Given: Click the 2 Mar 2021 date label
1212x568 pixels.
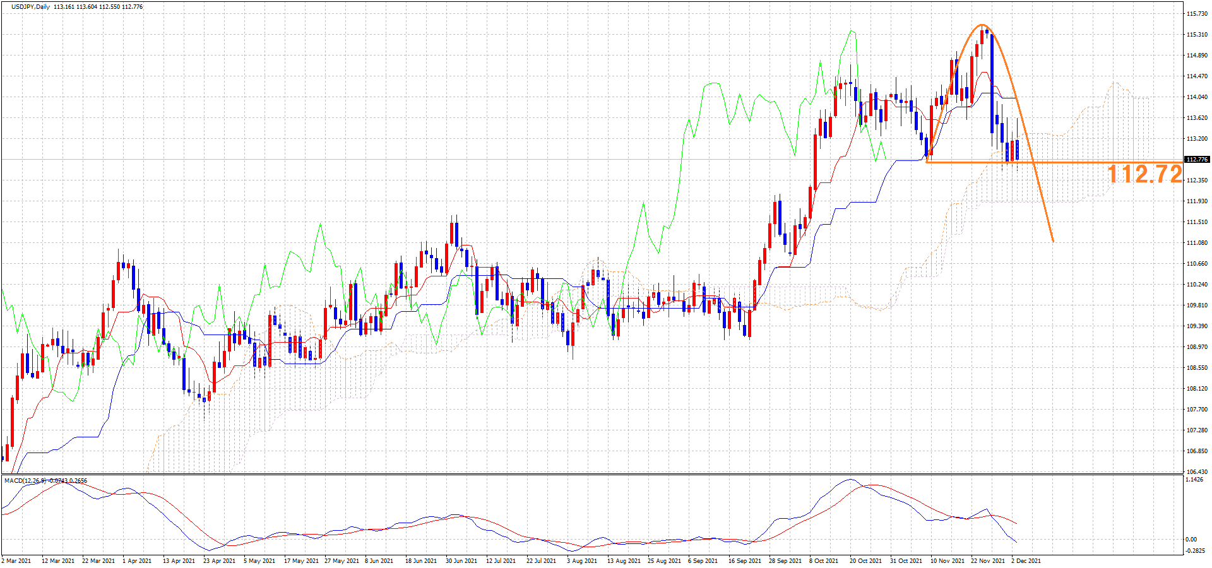Looking at the screenshot, I should tap(16, 560).
